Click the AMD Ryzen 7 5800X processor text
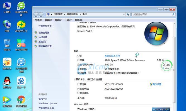This screenshot has width=186, height=111. click(x=125, y=60)
